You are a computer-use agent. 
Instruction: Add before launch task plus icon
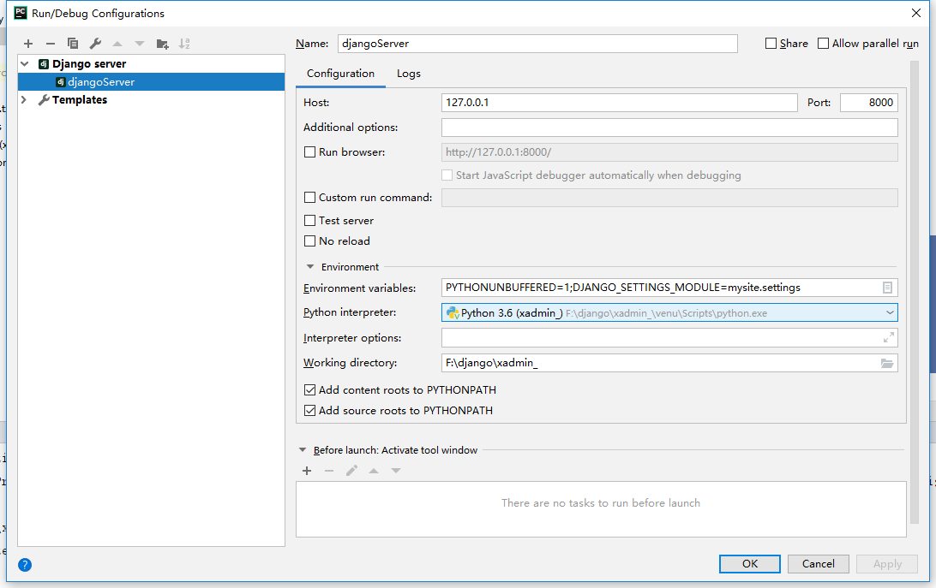click(x=307, y=471)
